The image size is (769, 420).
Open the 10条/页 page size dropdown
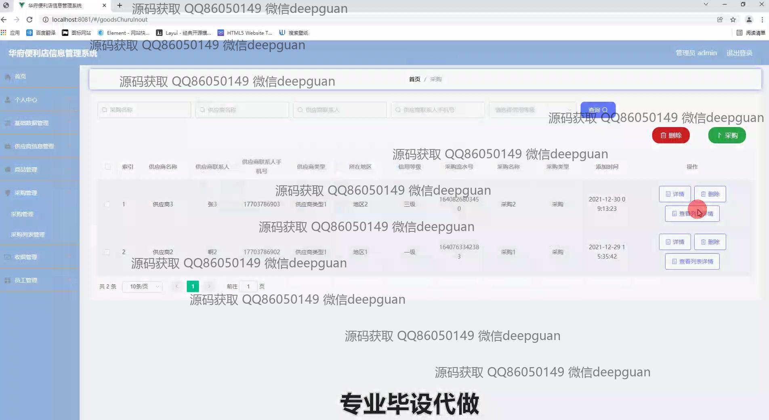(x=142, y=286)
